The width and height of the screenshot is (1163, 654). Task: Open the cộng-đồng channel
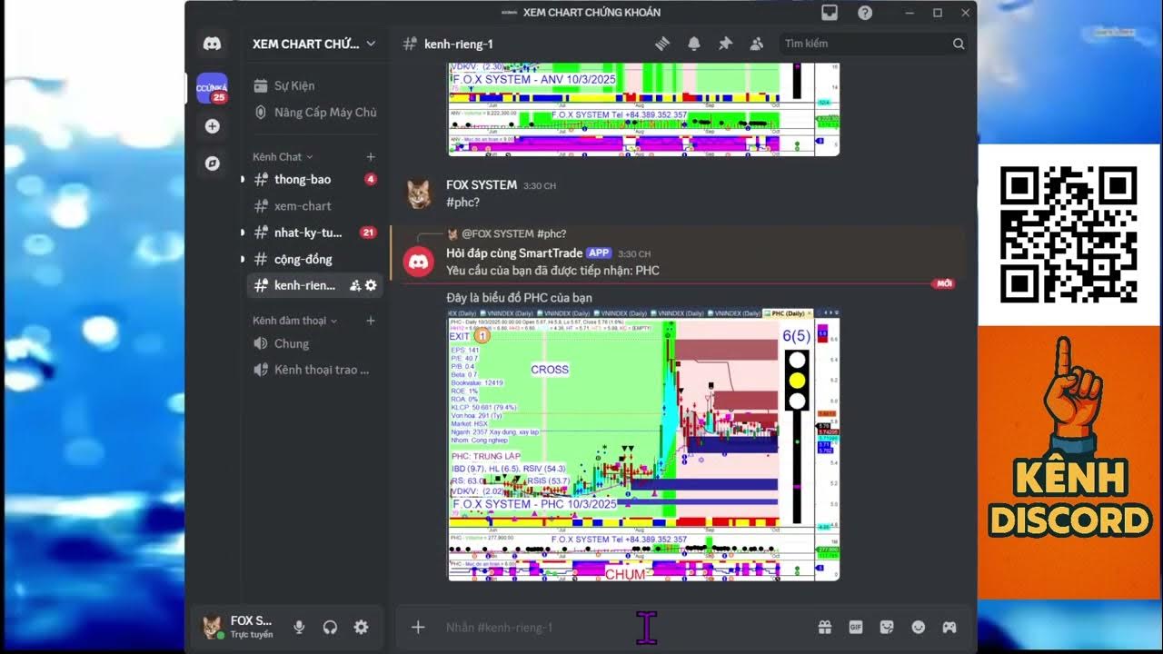point(313,259)
